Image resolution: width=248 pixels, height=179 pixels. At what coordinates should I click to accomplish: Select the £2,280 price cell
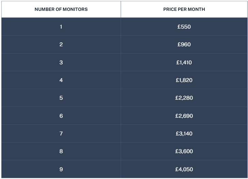click(x=184, y=98)
